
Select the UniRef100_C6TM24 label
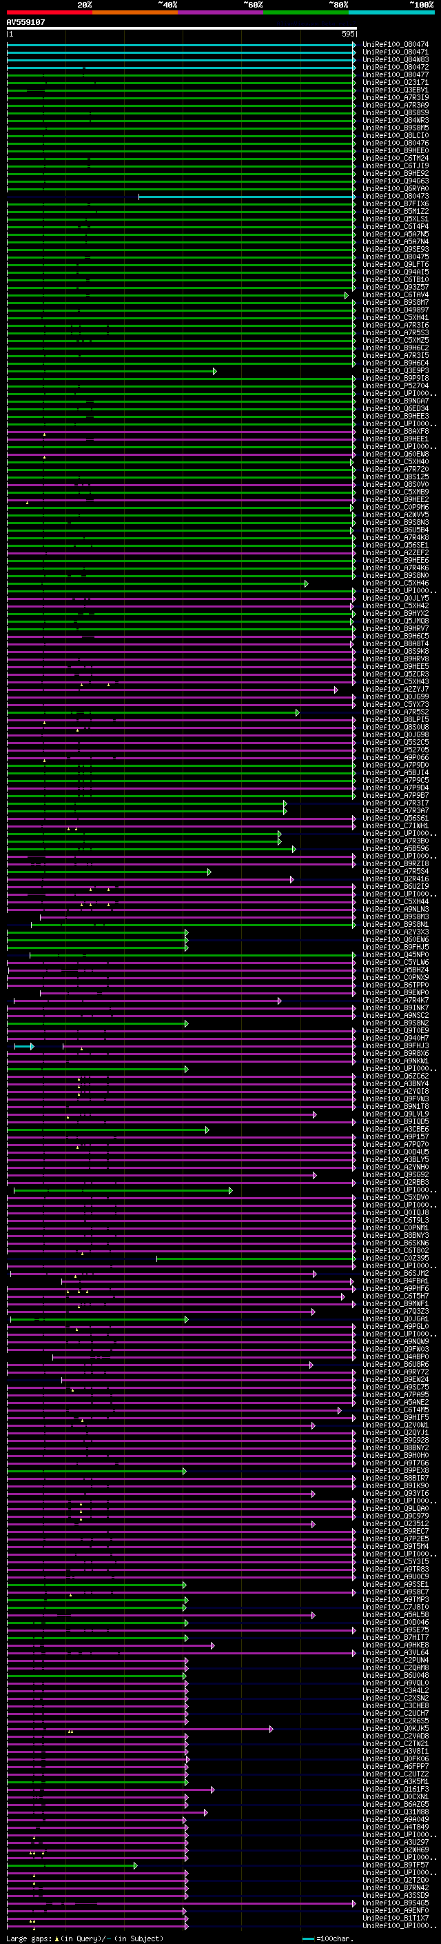[396, 159]
